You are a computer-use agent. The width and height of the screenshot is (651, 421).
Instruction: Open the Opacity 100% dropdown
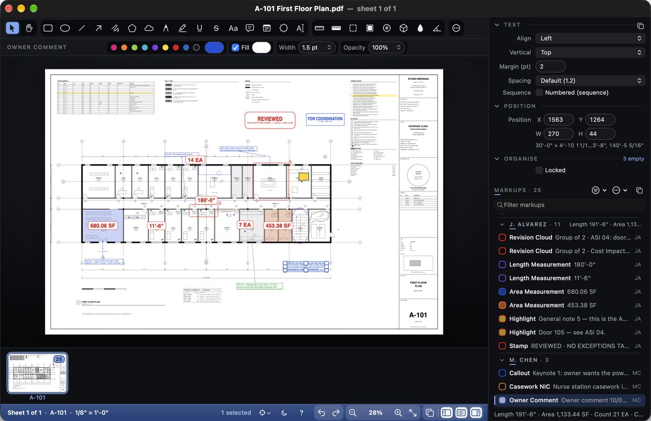tap(387, 48)
